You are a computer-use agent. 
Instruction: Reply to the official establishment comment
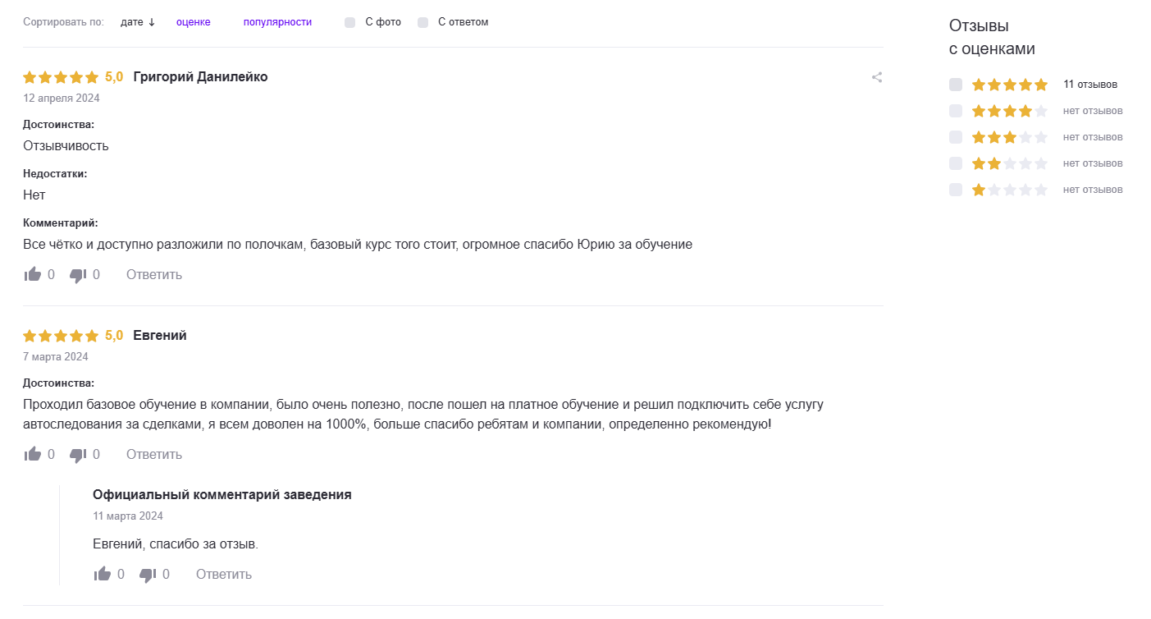point(224,574)
